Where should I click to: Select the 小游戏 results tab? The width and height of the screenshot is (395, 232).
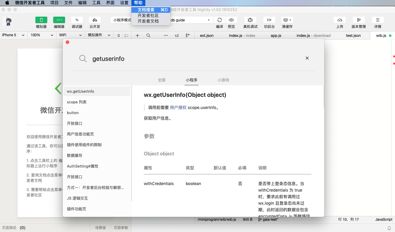[x=223, y=80]
